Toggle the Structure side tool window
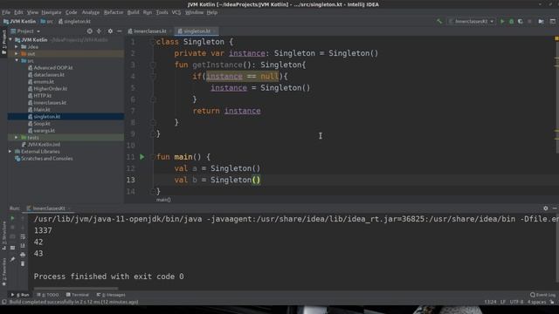The height and width of the screenshot is (314, 559). 3,235
